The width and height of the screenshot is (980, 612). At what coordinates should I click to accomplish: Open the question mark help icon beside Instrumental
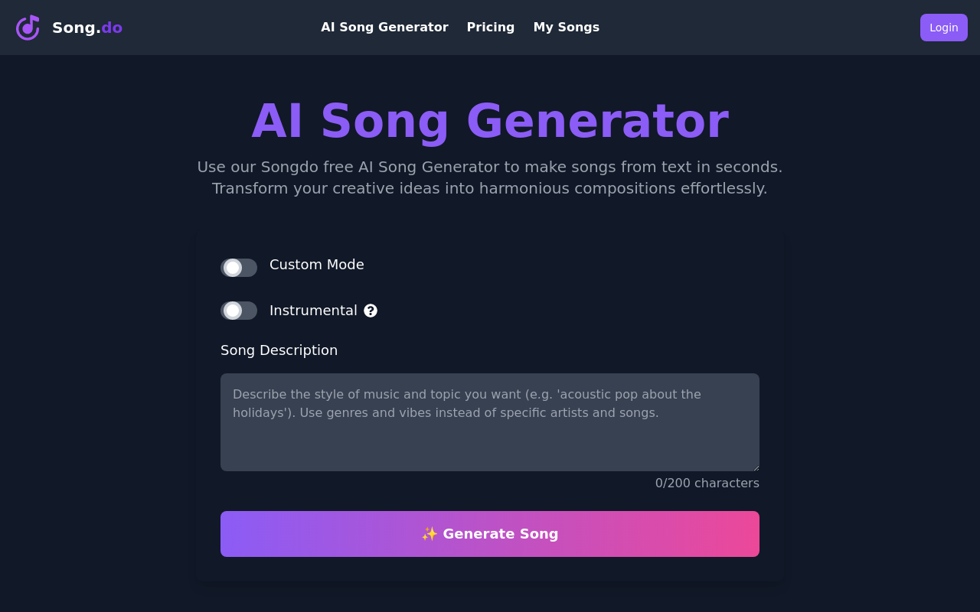[371, 311]
